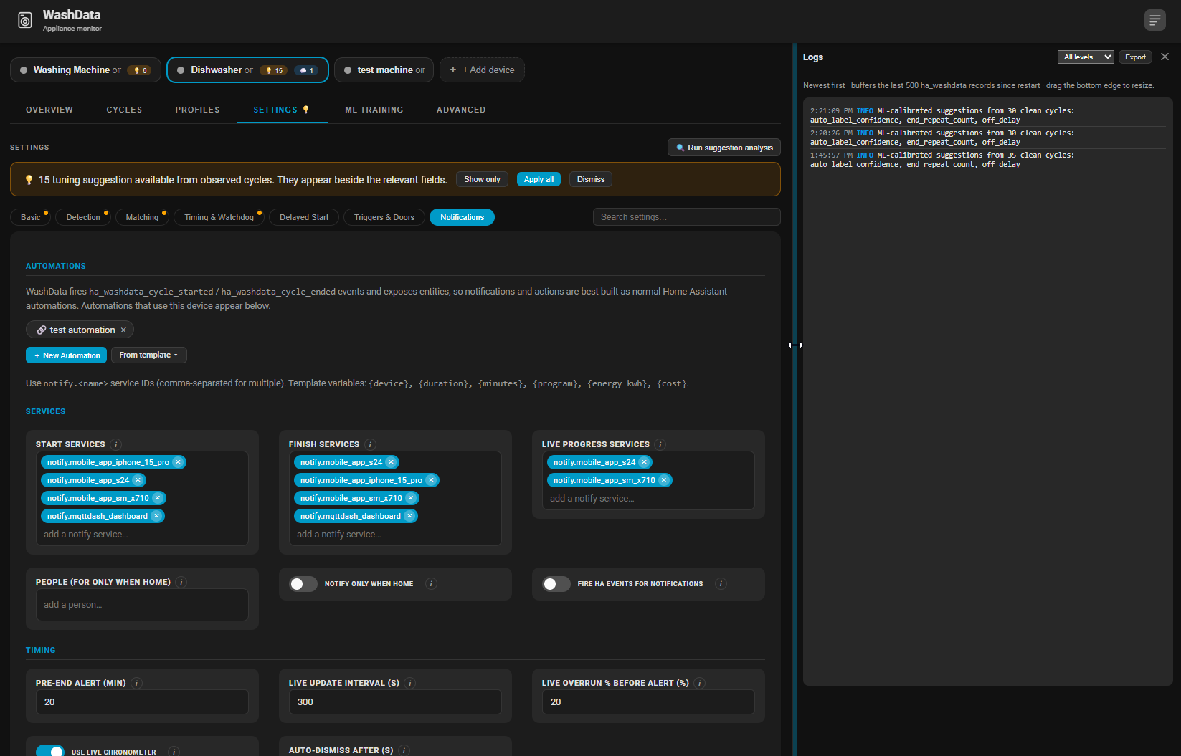Open the Timing & Watchdog settings category
Screen dimensions: 1181x756
click(219, 217)
